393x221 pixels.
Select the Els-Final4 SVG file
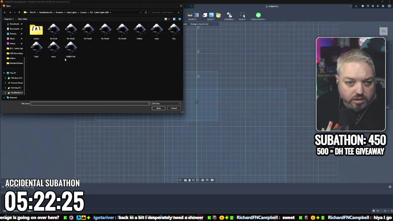(105, 32)
